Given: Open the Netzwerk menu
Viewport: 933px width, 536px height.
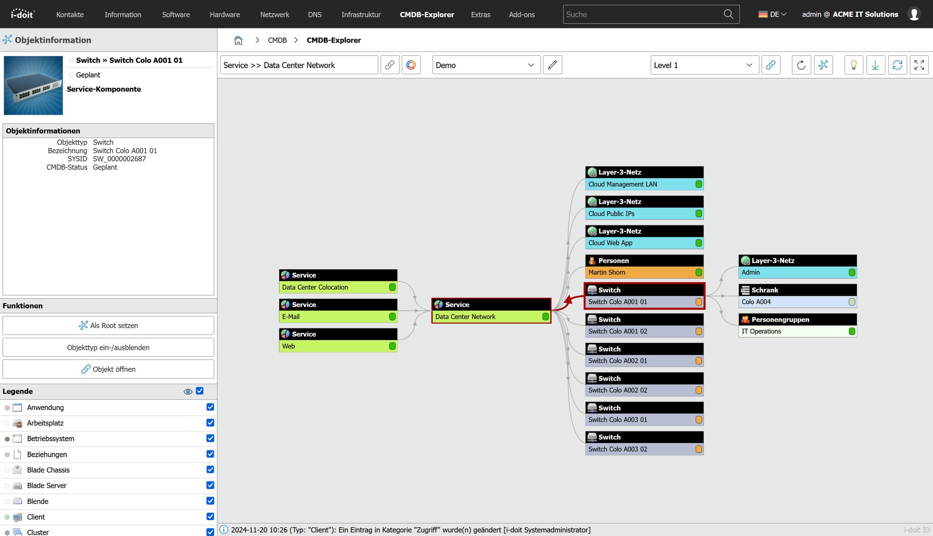Looking at the screenshot, I should (274, 14).
